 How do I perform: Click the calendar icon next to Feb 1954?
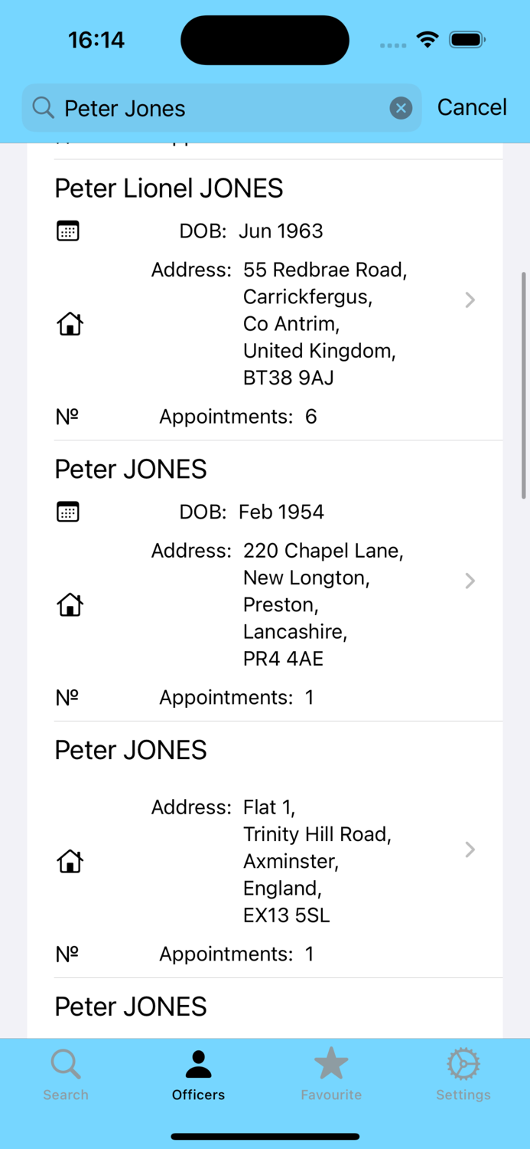click(x=68, y=512)
